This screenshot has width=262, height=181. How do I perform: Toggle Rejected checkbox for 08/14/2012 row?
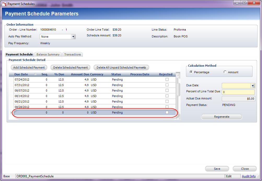[x=167, y=96]
